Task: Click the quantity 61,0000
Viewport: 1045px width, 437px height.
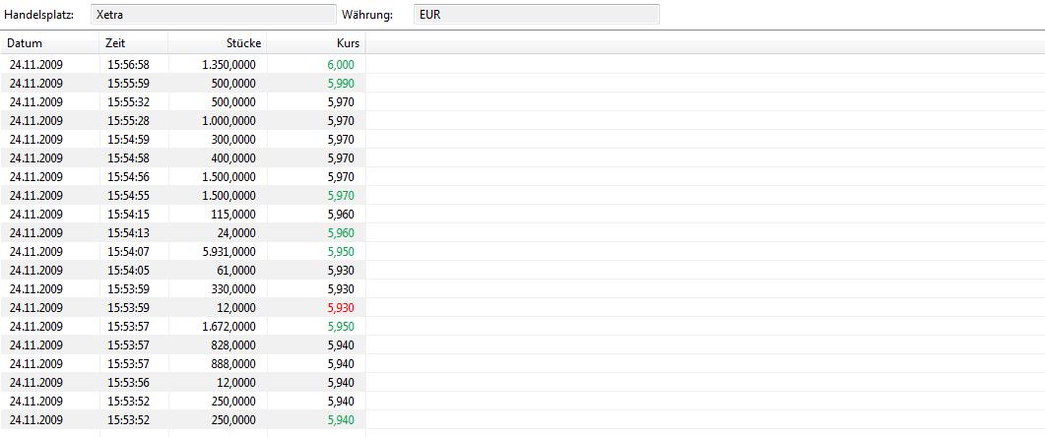Action: 236,270
